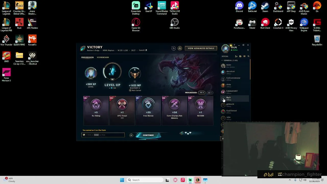Open Counter-Strike Global Offensive shortcut
Image resolution: width=327 pixels, height=184 pixels.
19,8
